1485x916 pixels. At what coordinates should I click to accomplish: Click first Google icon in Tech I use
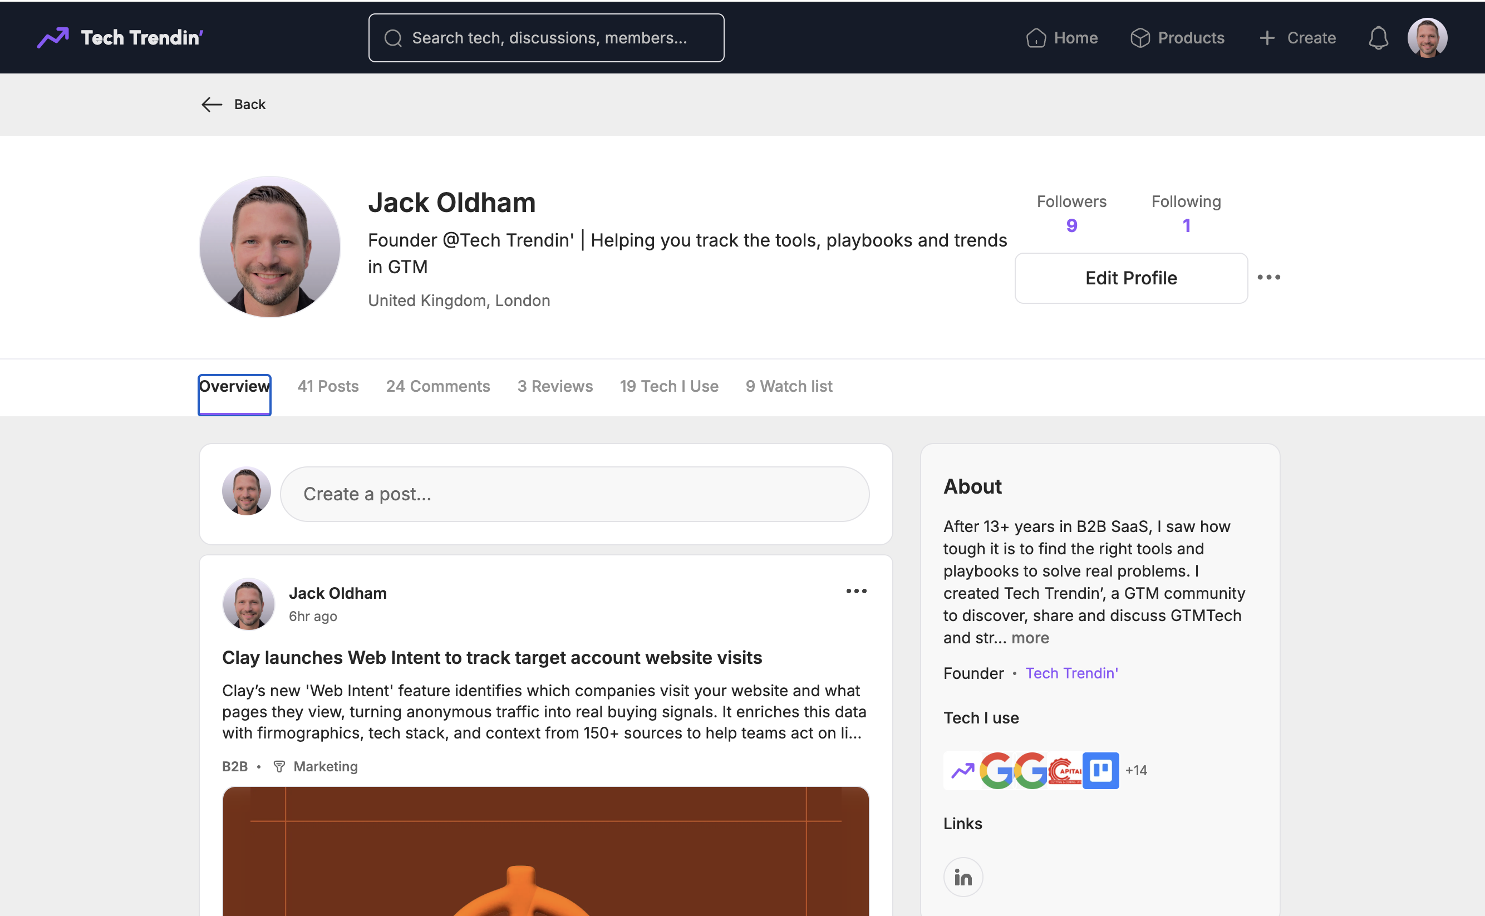pos(997,770)
